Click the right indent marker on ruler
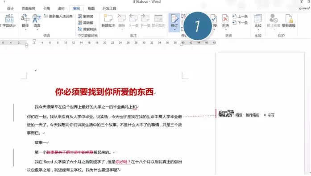 [182, 44]
